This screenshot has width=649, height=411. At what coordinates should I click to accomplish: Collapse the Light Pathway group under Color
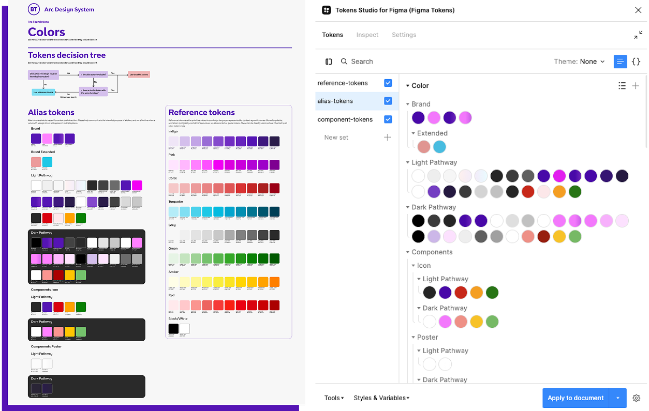click(408, 163)
